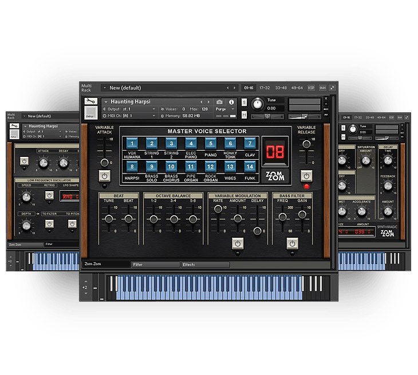Toggle Bass Filter power button

[292, 243]
